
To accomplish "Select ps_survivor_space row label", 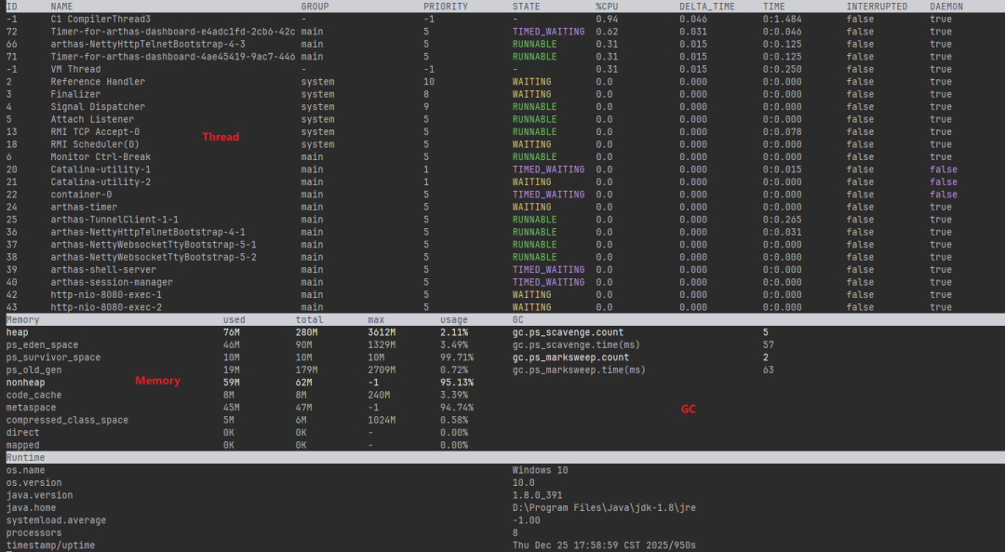I will click(x=53, y=357).
